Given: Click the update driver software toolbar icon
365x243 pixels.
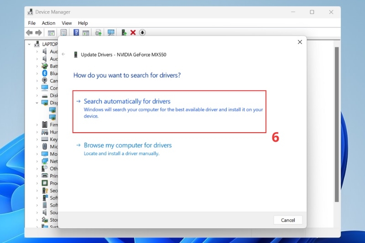Looking at the screenshot, I should click(99, 32).
